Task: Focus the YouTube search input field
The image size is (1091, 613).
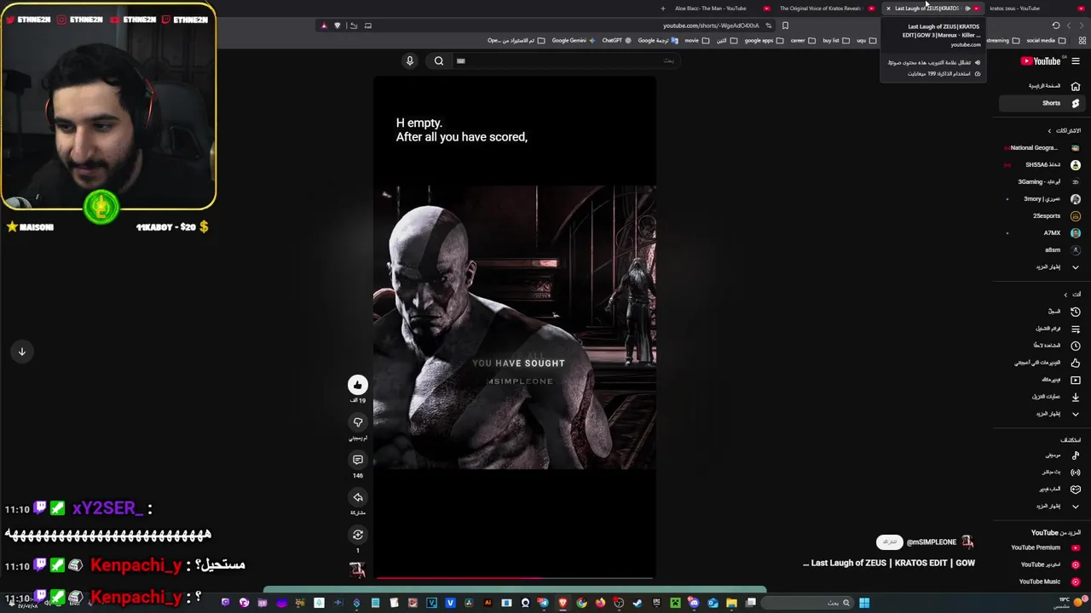Action: click(x=567, y=60)
